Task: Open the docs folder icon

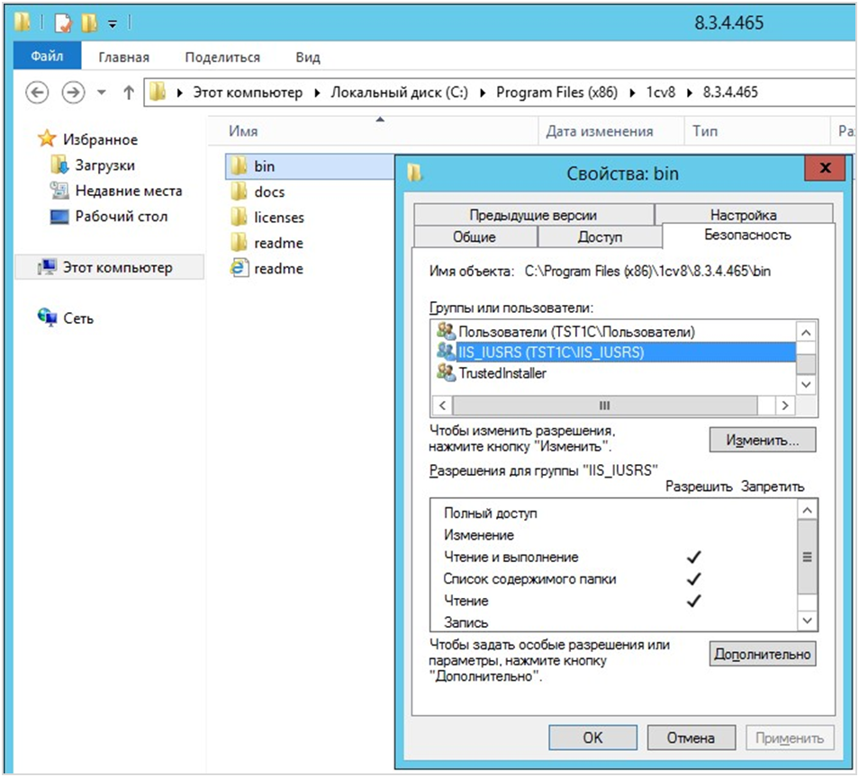Action: [x=239, y=192]
